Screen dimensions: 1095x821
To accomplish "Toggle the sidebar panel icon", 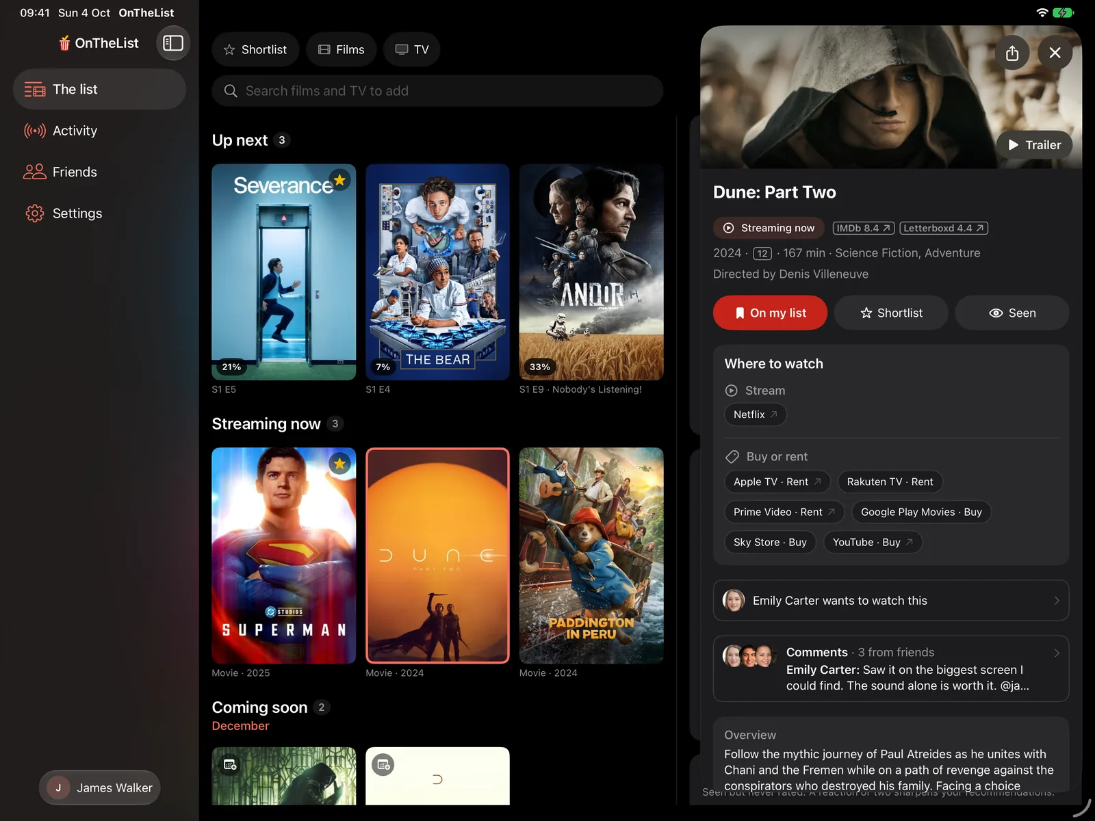I will click(x=173, y=43).
